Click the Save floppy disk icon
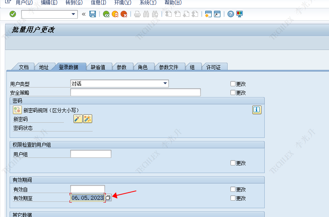Screen dimensions: 329x217 coord(93,14)
